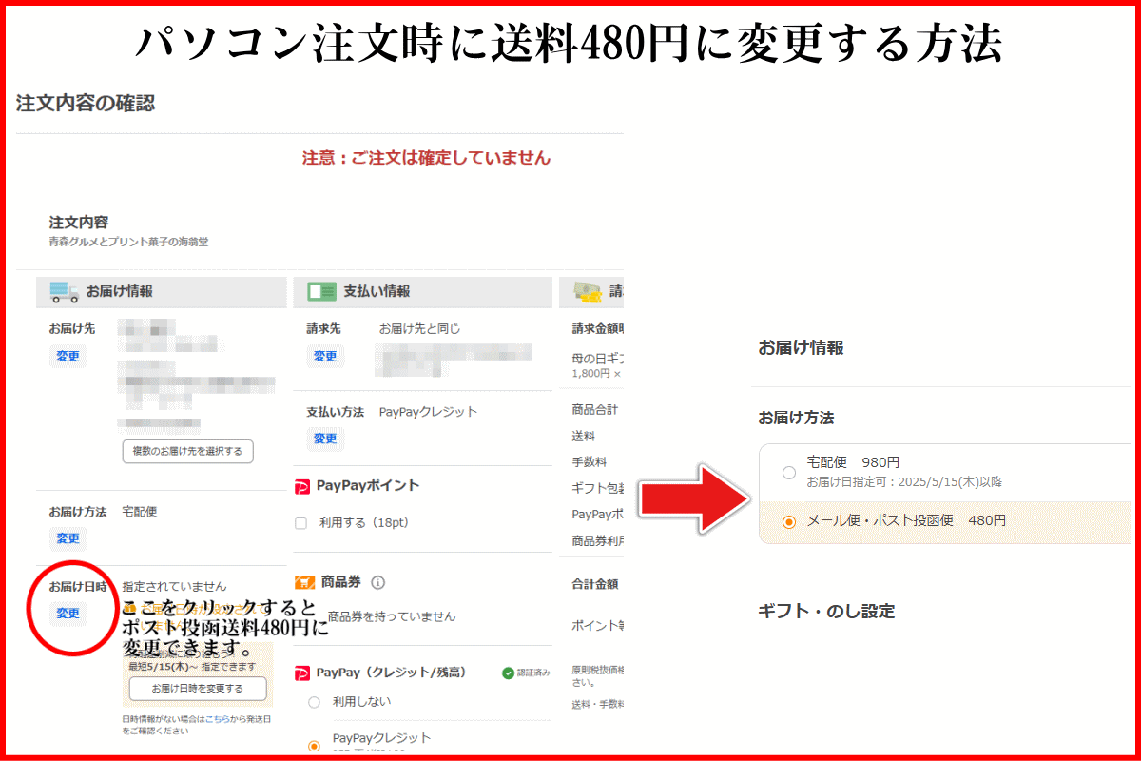The height and width of the screenshot is (761, 1141).
Task: Click 変更 under 支払い方法
Action: coord(325,439)
